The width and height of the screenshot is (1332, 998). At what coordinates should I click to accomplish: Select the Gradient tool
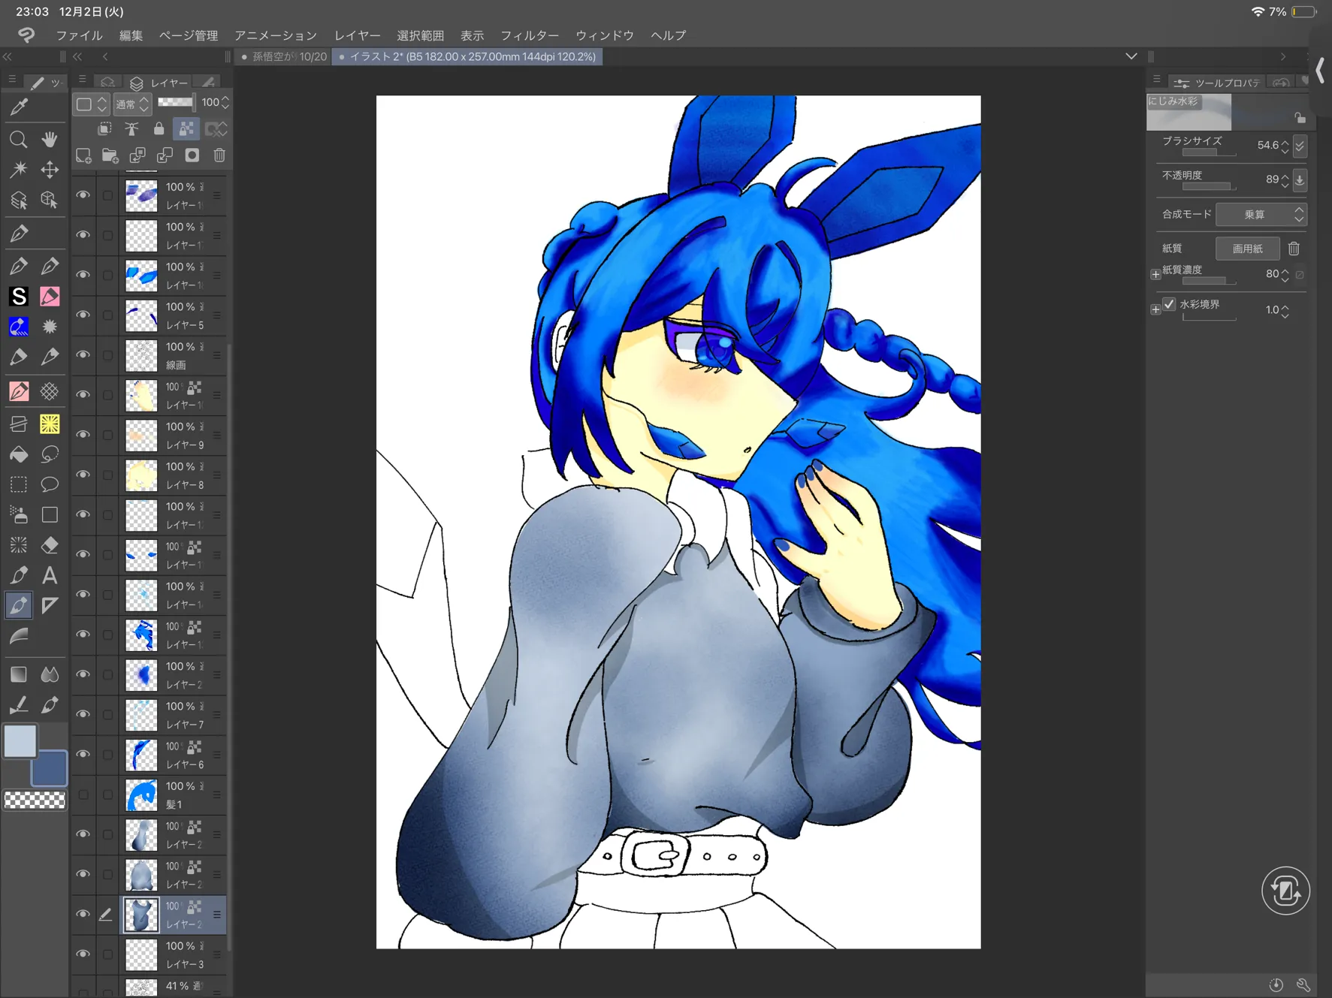tap(19, 674)
